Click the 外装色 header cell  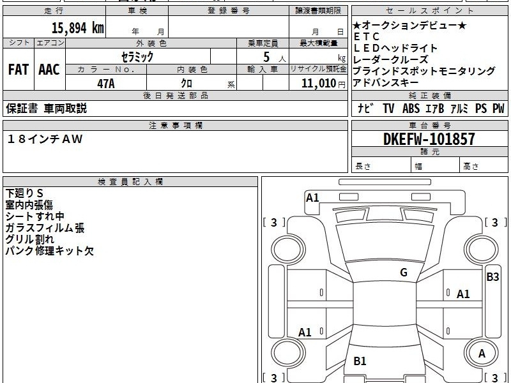click(x=151, y=43)
